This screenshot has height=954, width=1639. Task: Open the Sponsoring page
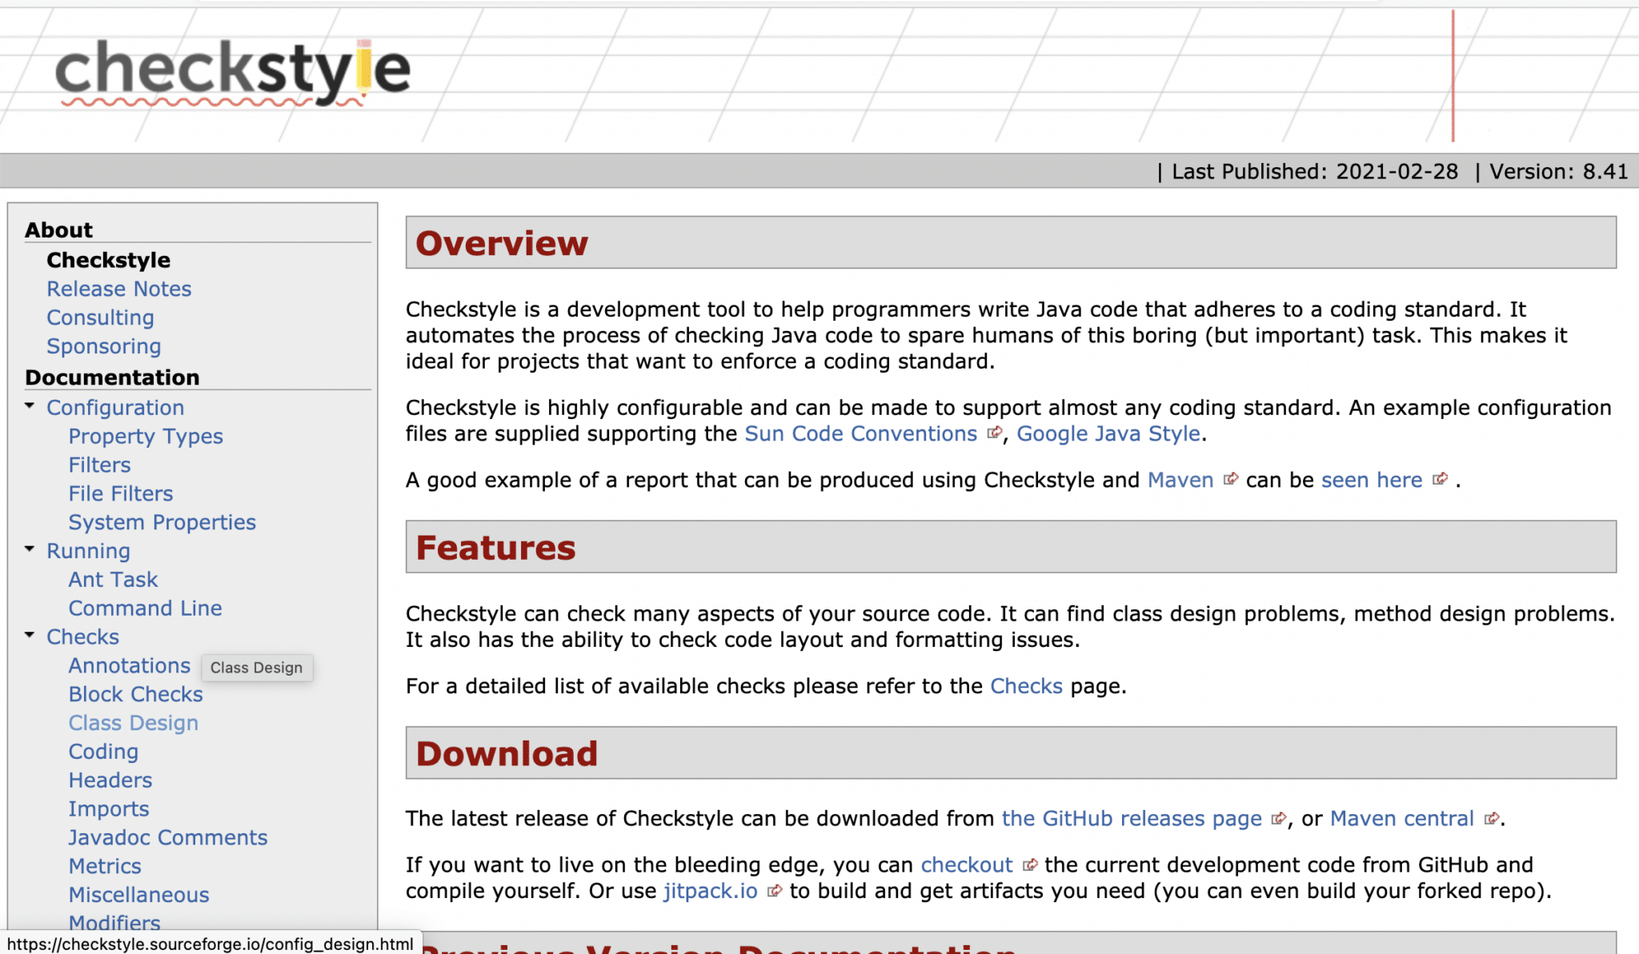tap(104, 346)
